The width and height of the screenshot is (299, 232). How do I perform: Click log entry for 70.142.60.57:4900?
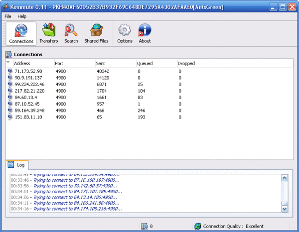64,186
